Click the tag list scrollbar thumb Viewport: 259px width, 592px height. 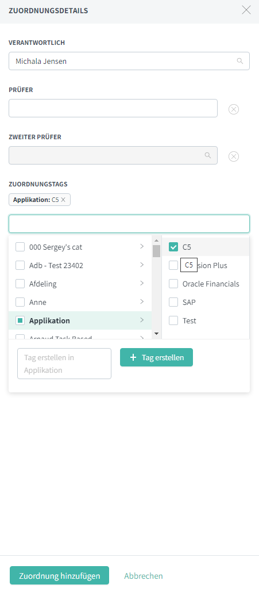click(x=156, y=251)
